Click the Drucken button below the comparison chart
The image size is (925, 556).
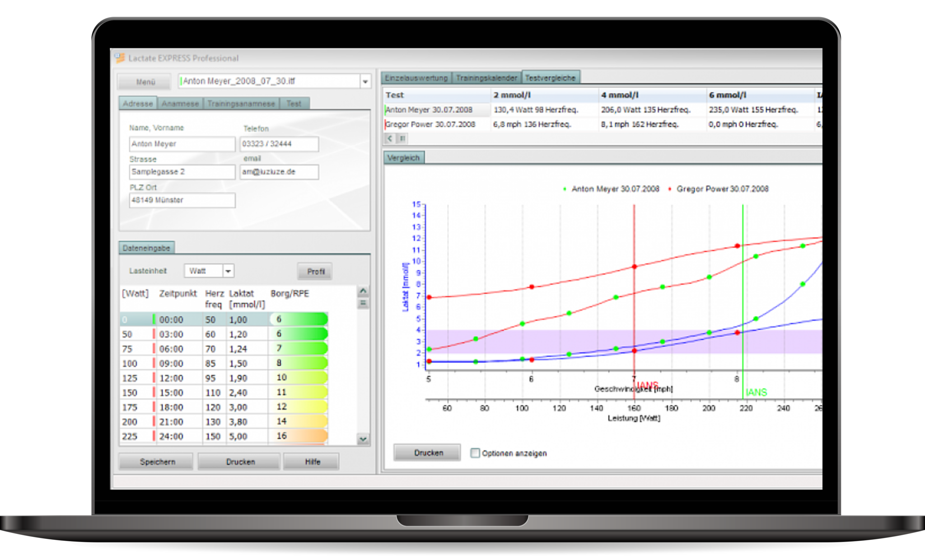(426, 452)
